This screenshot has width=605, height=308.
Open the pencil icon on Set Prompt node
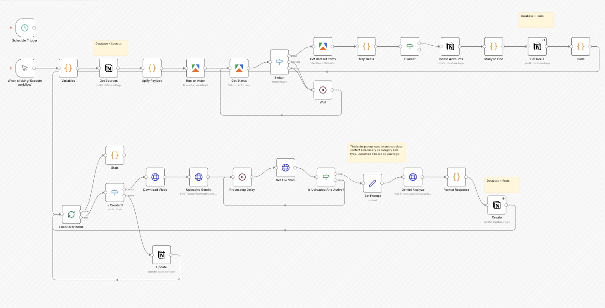[372, 183]
